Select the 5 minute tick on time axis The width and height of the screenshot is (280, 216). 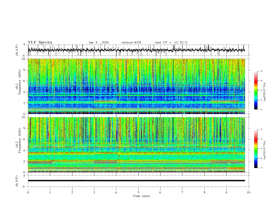click(138, 192)
